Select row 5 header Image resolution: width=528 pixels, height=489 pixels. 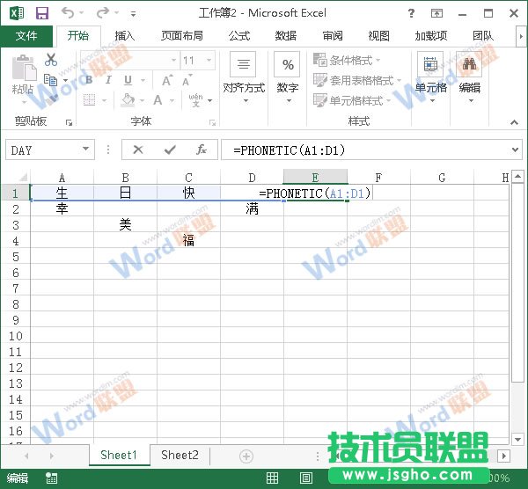[x=16, y=257]
